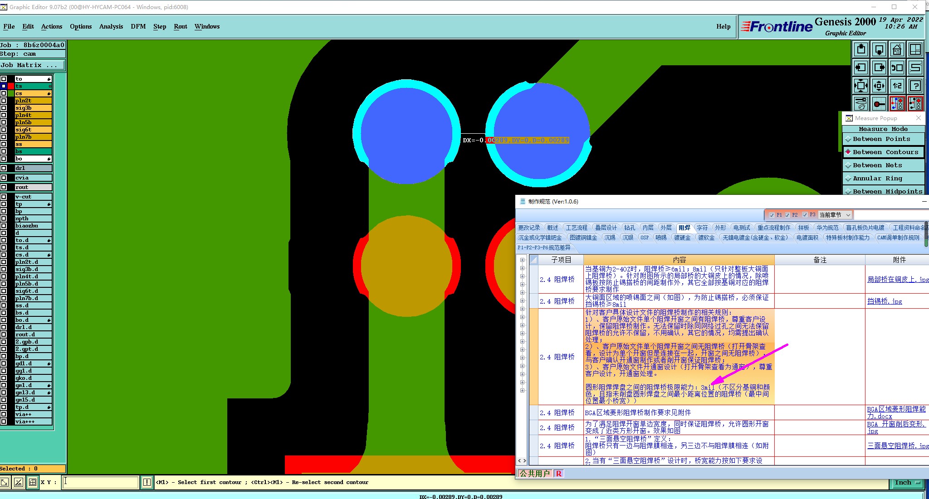Open the Analysis menu
Viewport: 929px width, 499px height.
pos(111,26)
